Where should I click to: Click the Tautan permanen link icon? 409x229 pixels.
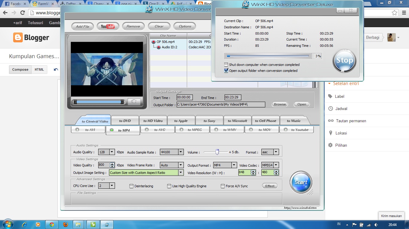click(331, 121)
